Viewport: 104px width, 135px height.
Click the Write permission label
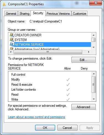pyautogui.click(x=15, y=100)
